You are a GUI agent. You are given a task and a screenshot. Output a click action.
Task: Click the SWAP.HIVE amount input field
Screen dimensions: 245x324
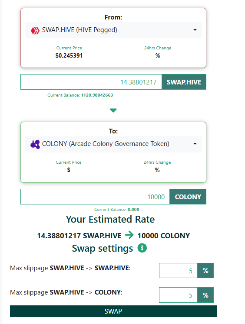coord(91,82)
